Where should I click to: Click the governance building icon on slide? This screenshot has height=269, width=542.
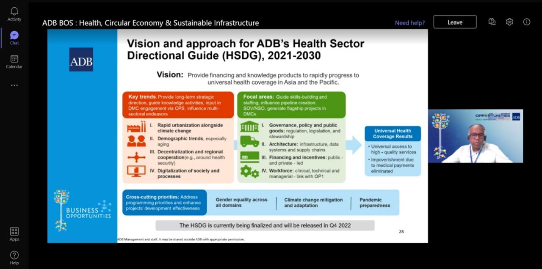tap(249, 126)
